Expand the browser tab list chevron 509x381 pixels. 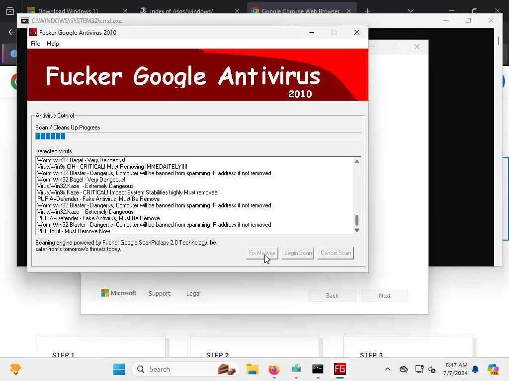(410, 11)
